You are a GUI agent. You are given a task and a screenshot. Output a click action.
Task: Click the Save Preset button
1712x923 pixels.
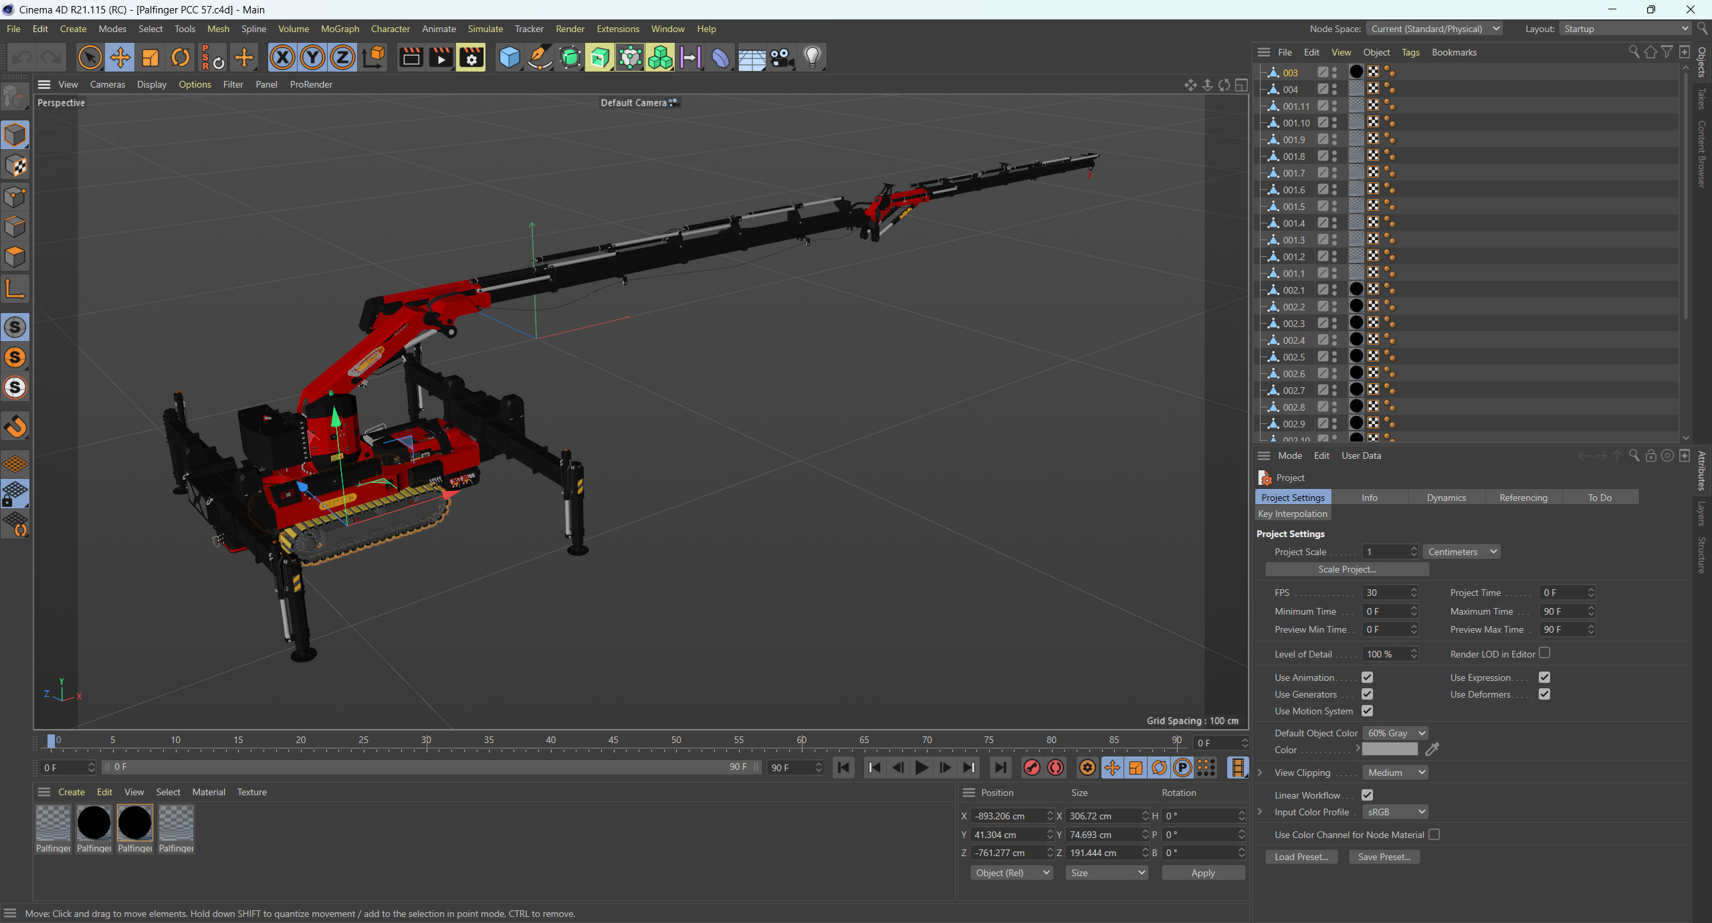tap(1384, 857)
